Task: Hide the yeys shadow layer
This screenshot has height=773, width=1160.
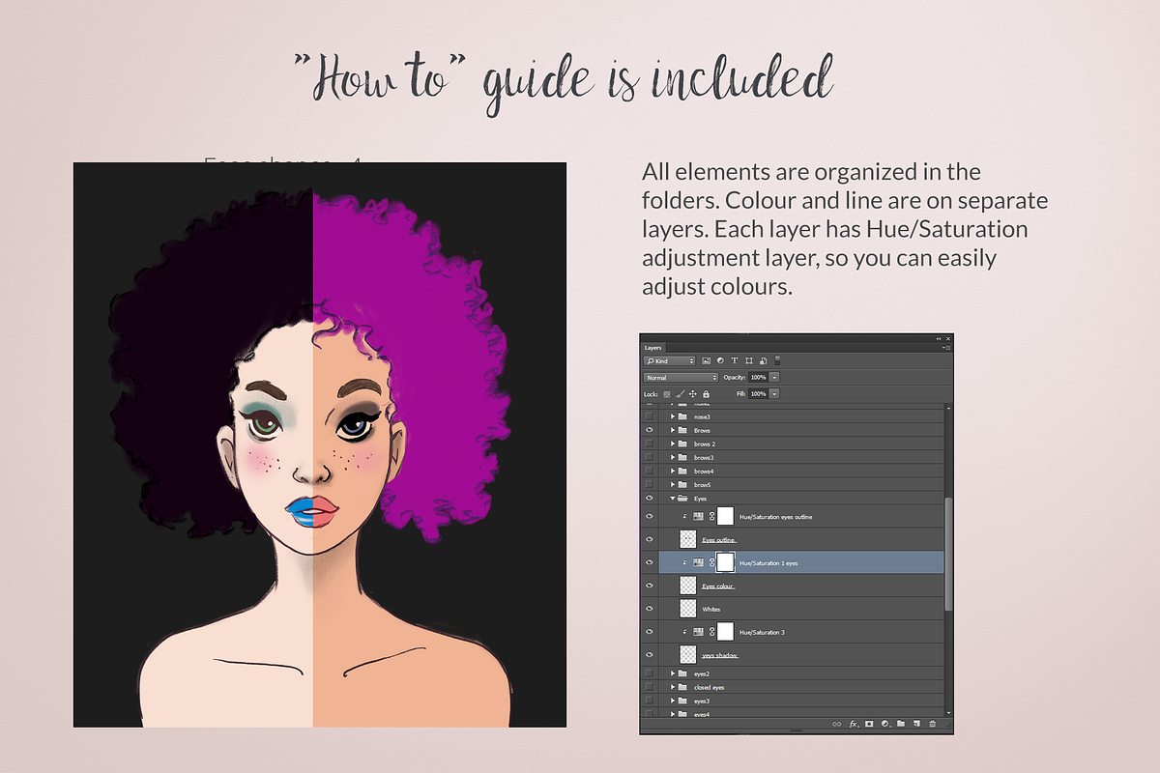Action: 649,654
